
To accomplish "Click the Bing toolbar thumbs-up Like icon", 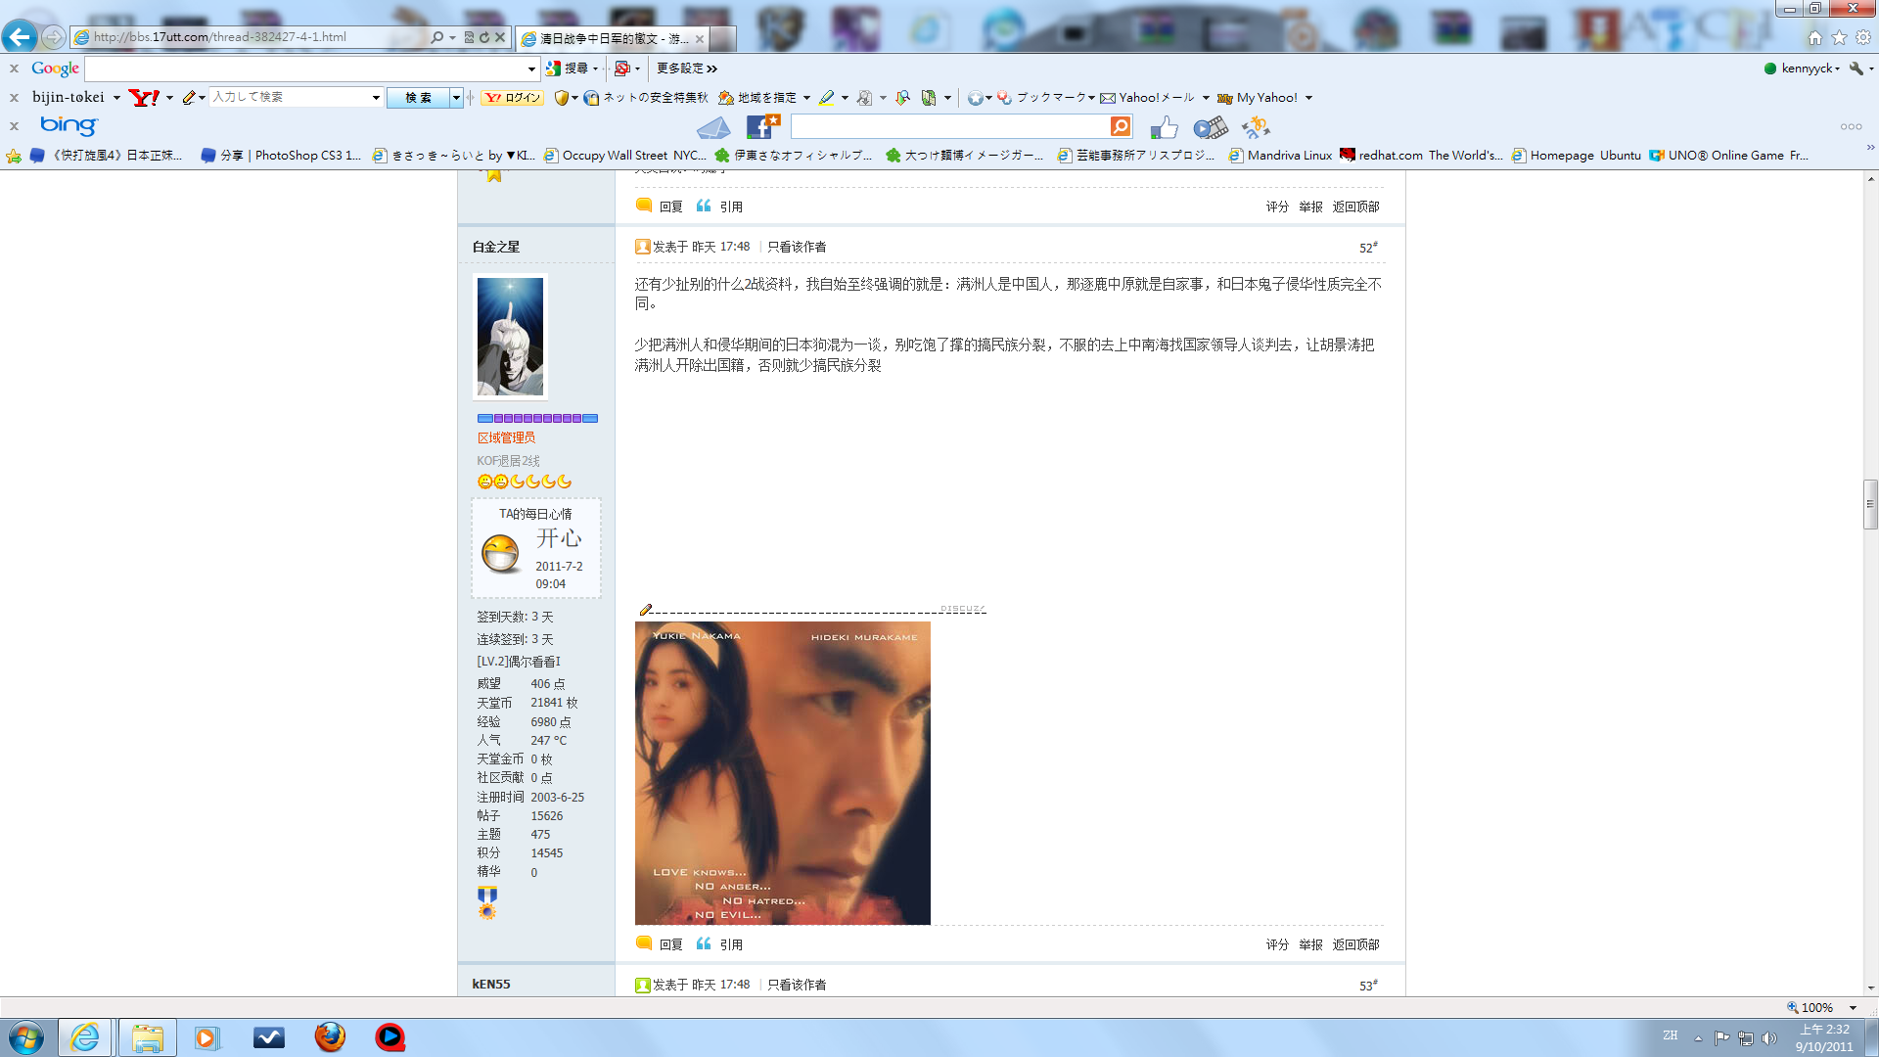I will (x=1164, y=127).
